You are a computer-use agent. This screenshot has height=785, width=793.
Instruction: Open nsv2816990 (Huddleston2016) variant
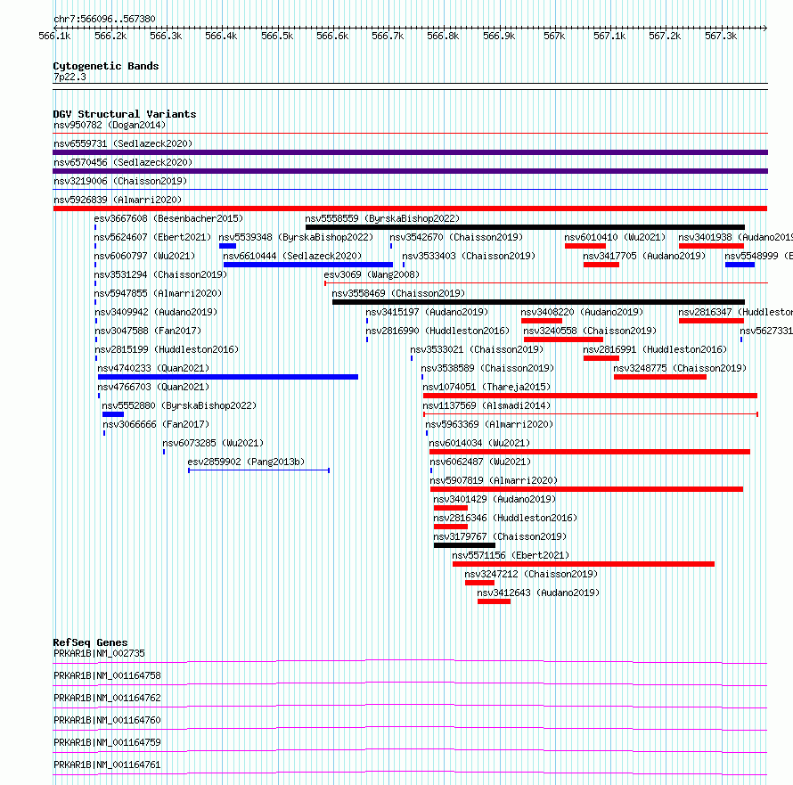pos(437,331)
